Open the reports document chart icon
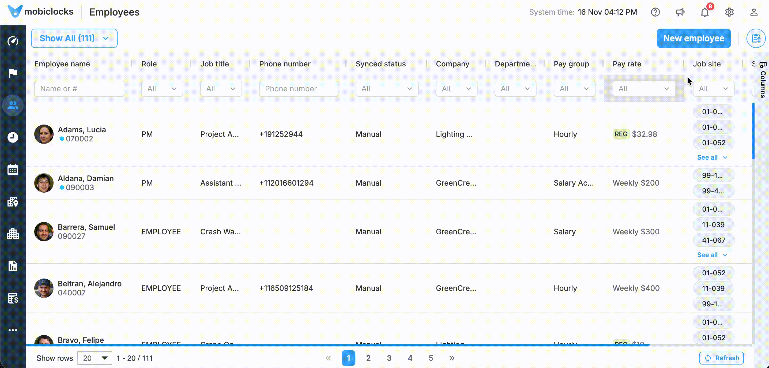The height and width of the screenshot is (368, 769). tap(13, 266)
